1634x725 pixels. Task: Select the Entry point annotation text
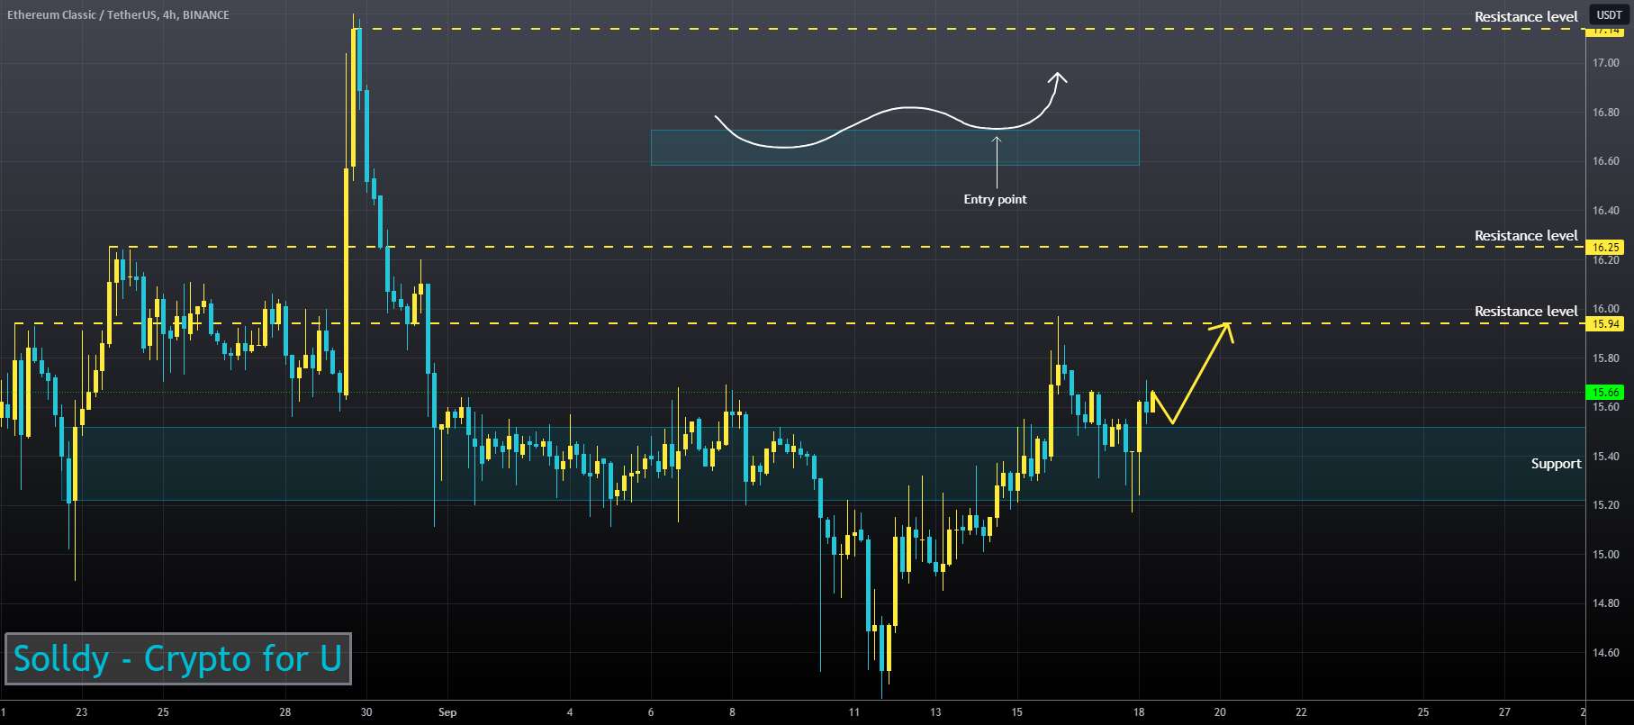click(x=995, y=200)
